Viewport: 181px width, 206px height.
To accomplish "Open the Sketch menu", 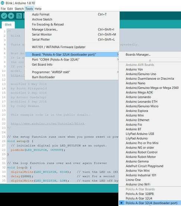I will [19, 9].
